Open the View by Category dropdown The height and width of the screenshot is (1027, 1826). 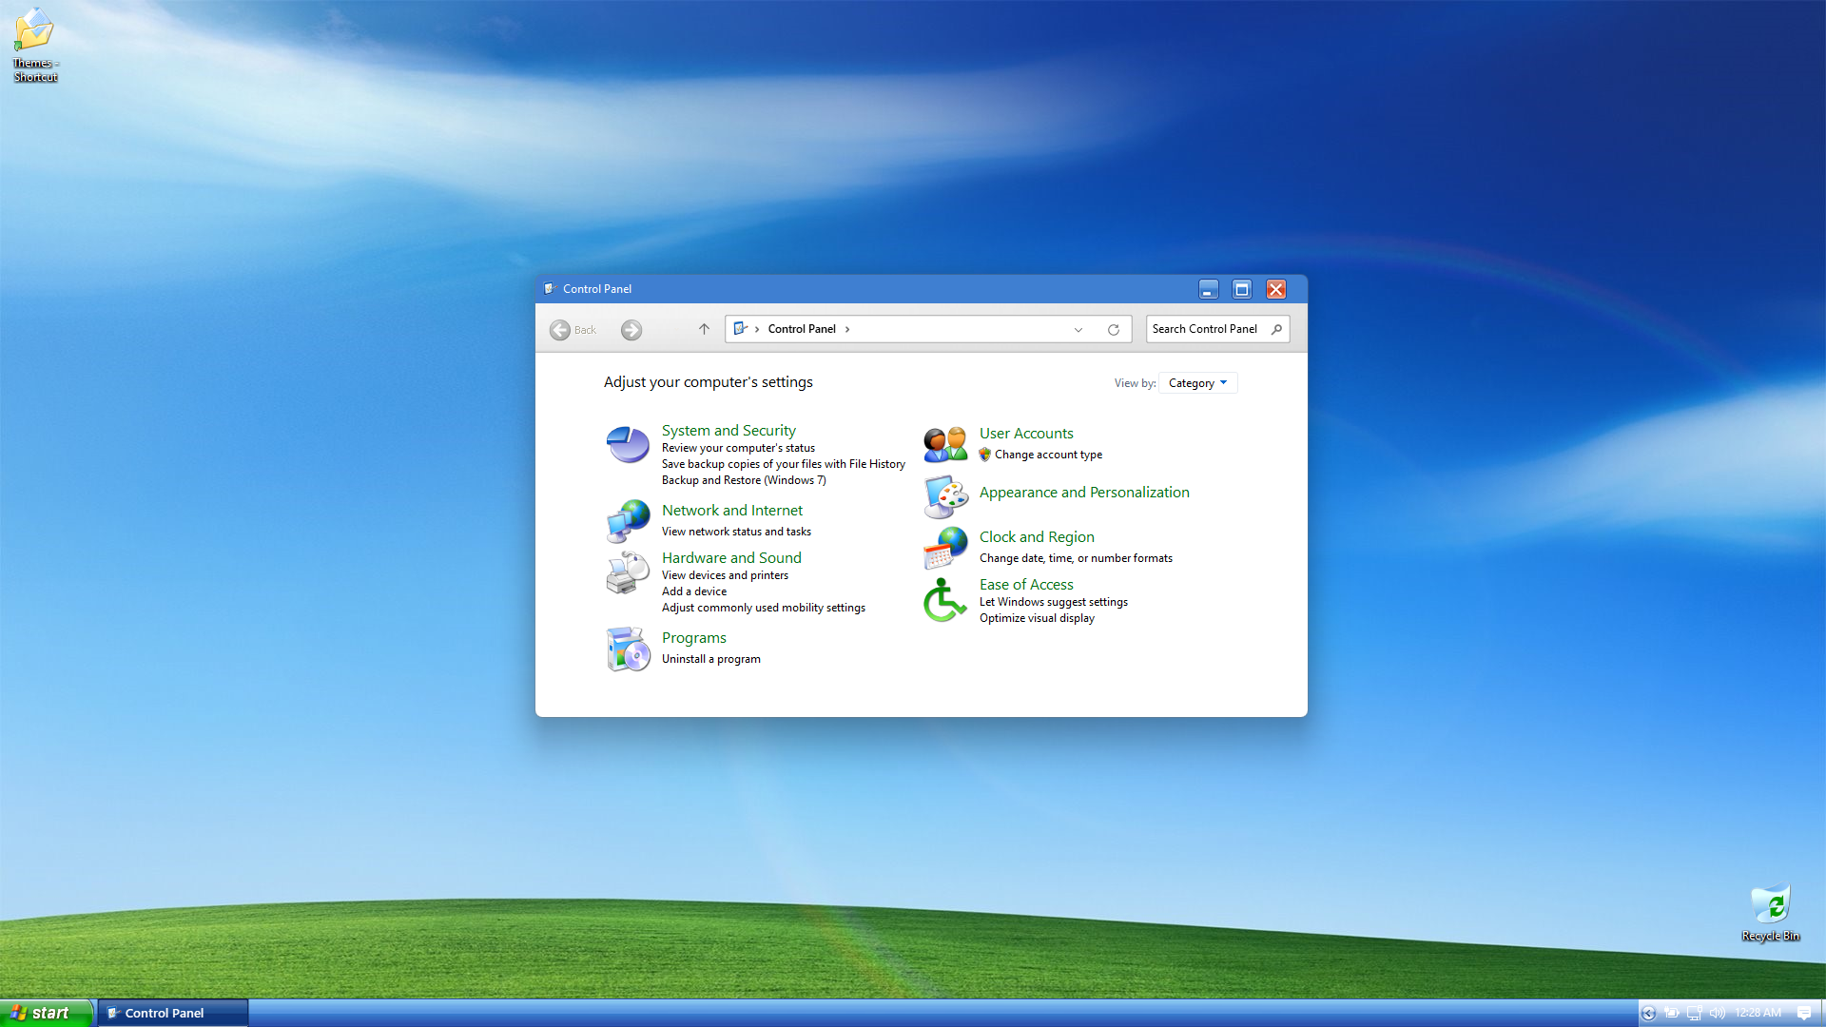coord(1197,383)
